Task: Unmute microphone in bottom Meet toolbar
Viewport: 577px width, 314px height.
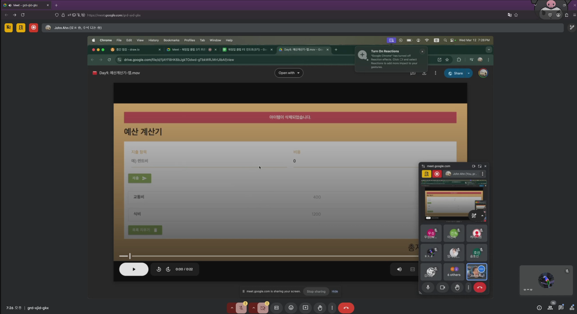Action: point(241,308)
